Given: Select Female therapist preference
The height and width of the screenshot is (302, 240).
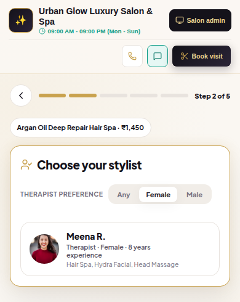Looking at the screenshot, I should click(x=158, y=195).
